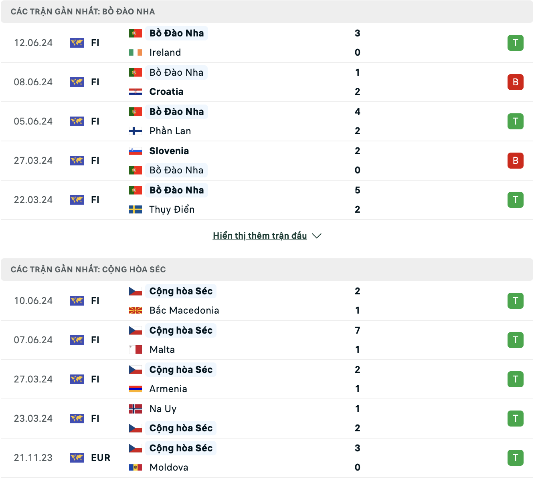
Task: Click the Portugal flag beside the Ireland match
Action: pos(136,33)
